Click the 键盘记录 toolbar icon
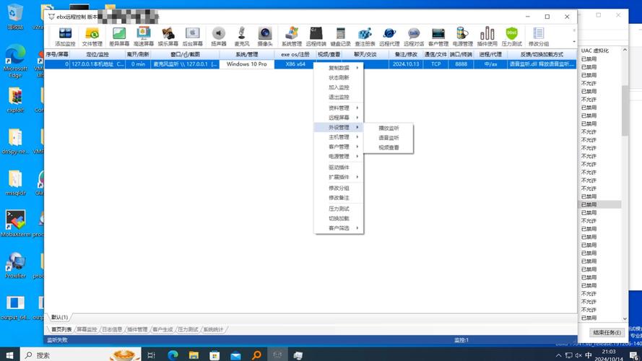Screen dimensions: 642x361 click(340, 36)
